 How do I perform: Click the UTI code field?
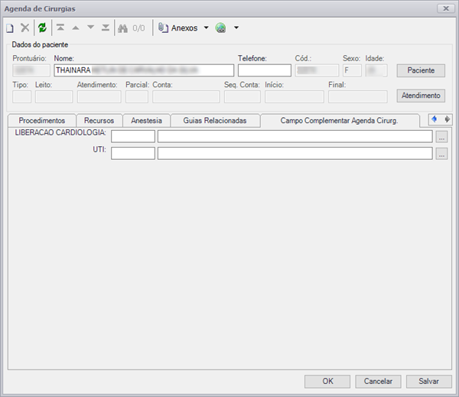pos(133,154)
